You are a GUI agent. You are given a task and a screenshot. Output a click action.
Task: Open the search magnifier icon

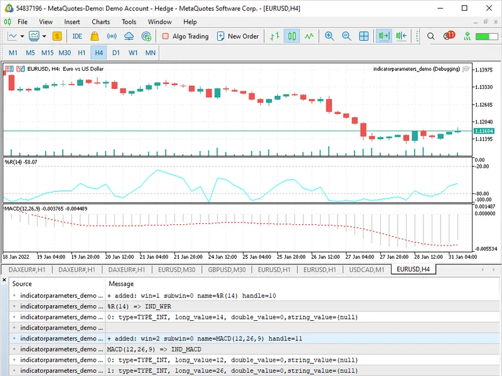coord(431,36)
